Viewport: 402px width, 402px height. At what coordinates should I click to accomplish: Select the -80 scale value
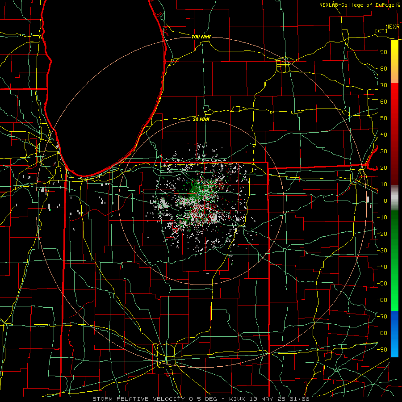(x=382, y=333)
